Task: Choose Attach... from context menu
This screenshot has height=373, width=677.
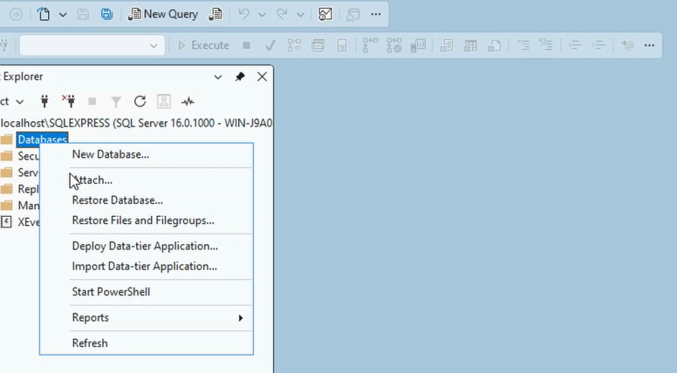Action: 147,180
